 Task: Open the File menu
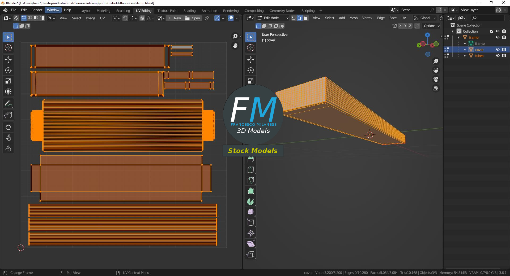coord(14,10)
